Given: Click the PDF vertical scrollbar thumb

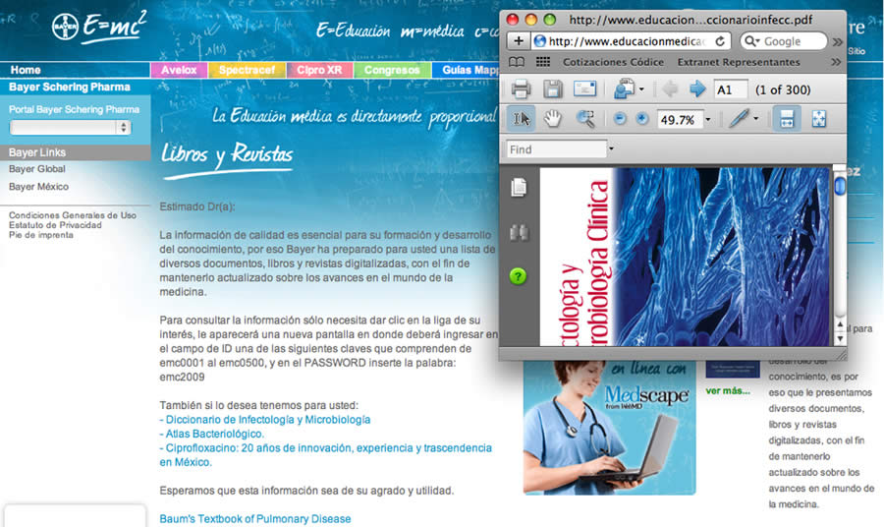Looking at the screenshot, I should click(x=840, y=186).
